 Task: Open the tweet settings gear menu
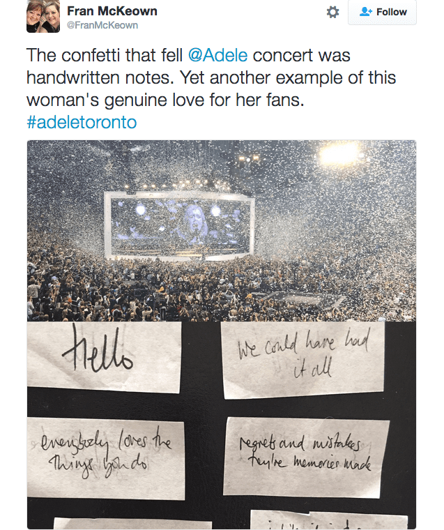point(333,12)
